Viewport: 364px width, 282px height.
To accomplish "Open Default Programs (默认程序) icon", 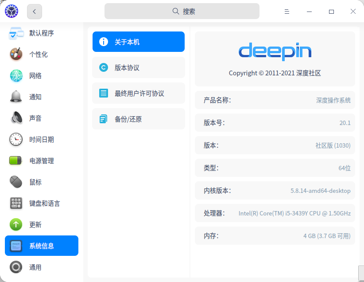I will (16, 33).
